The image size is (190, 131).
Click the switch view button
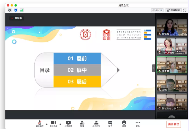(x=173, y=10)
